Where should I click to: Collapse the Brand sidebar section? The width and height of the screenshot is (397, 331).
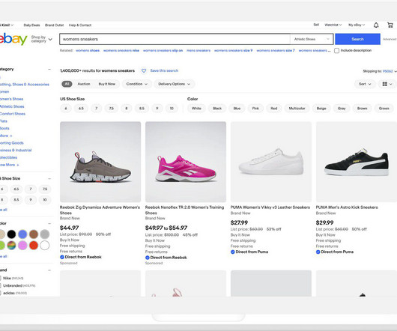coord(49,270)
